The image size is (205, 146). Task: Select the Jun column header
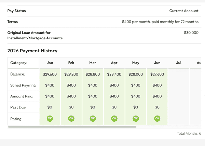pos(157,63)
